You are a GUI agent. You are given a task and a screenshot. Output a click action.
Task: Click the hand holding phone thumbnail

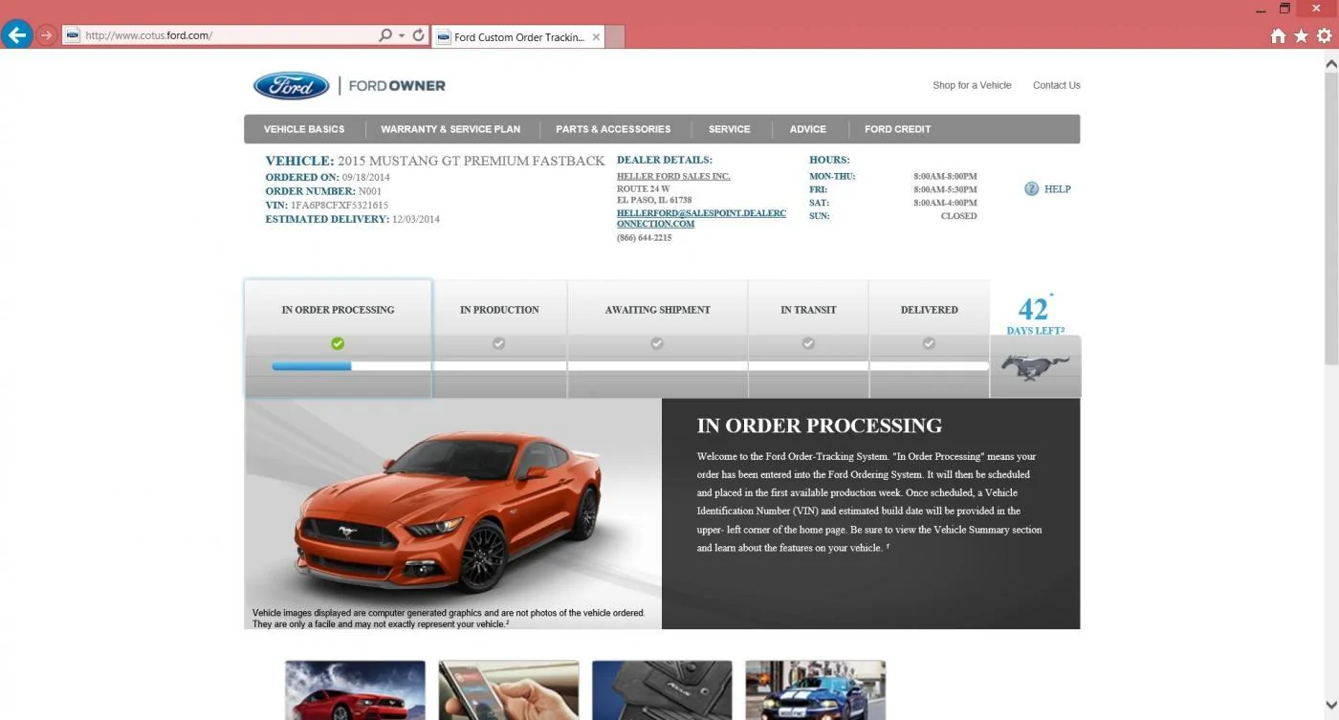click(x=509, y=690)
